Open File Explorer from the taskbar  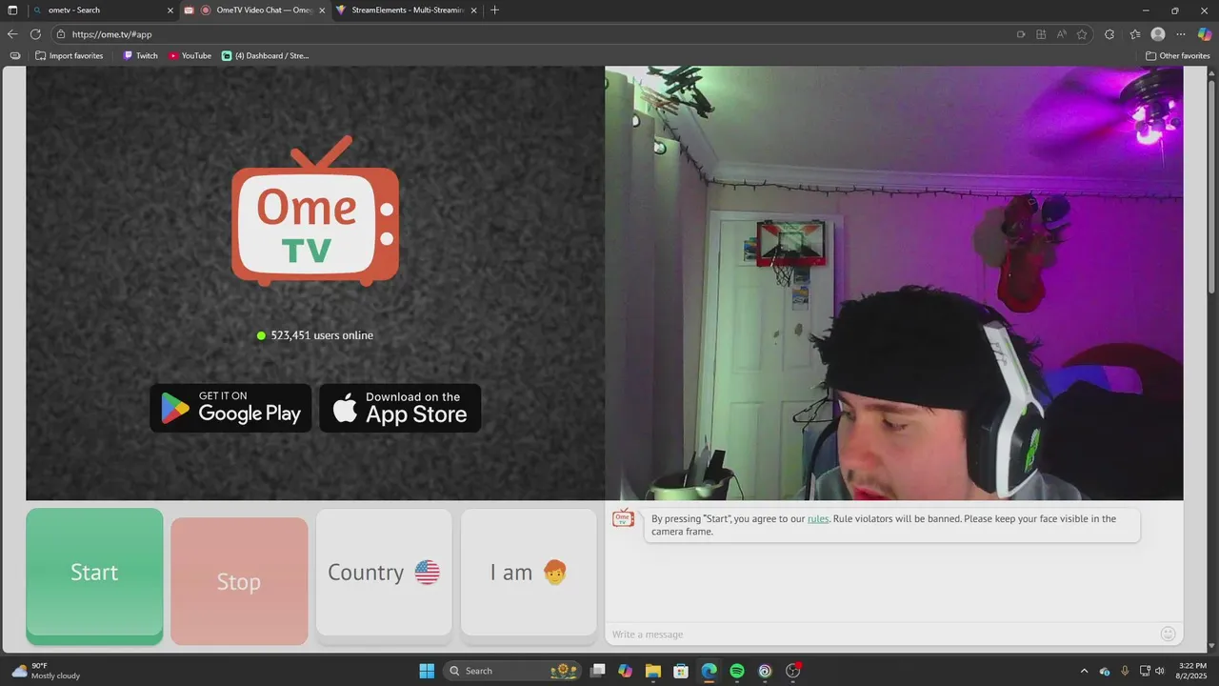pos(652,671)
